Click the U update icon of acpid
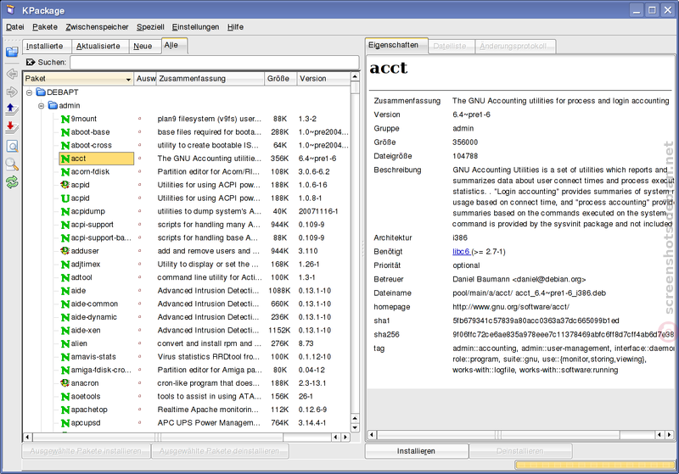Viewport: 679px width, 474px height. point(65,198)
